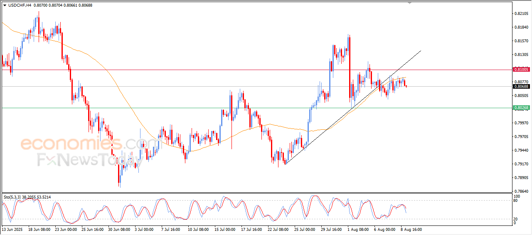Click the small triangle before USDCHF,H4
Image resolution: width=532 pixels, height=235 pixels.
(5, 5)
